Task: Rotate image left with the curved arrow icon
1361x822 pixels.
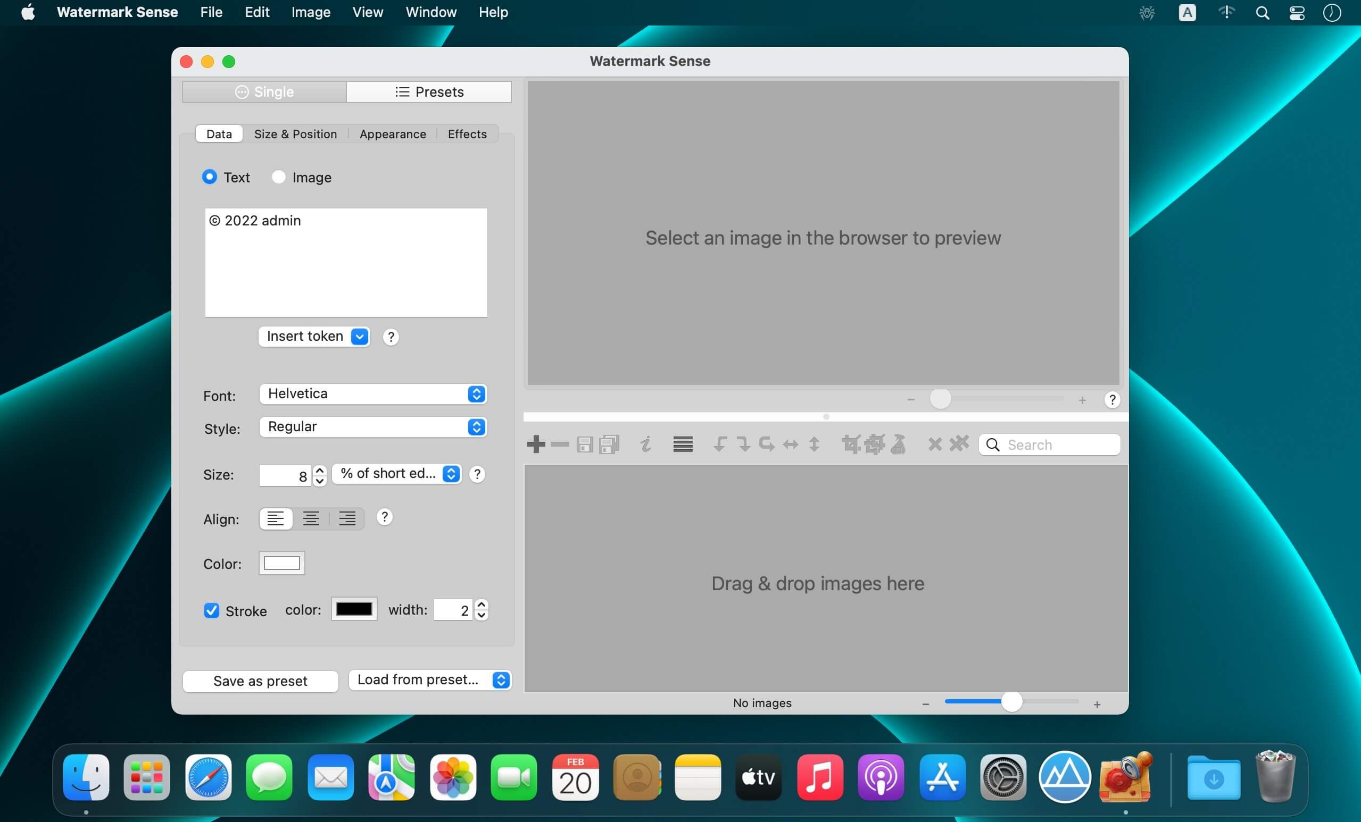Action: pyautogui.click(x=719, y=444)
